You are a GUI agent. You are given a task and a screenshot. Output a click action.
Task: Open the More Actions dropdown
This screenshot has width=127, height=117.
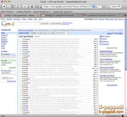click(x=63, y=33)
